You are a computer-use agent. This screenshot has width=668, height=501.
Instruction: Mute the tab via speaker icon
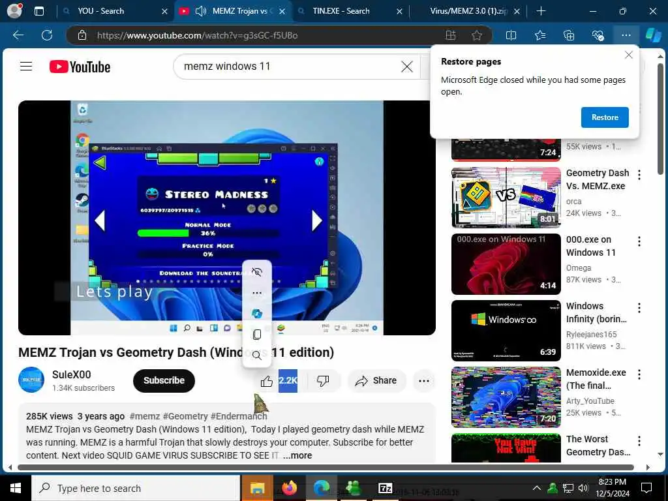pos(201,11)
